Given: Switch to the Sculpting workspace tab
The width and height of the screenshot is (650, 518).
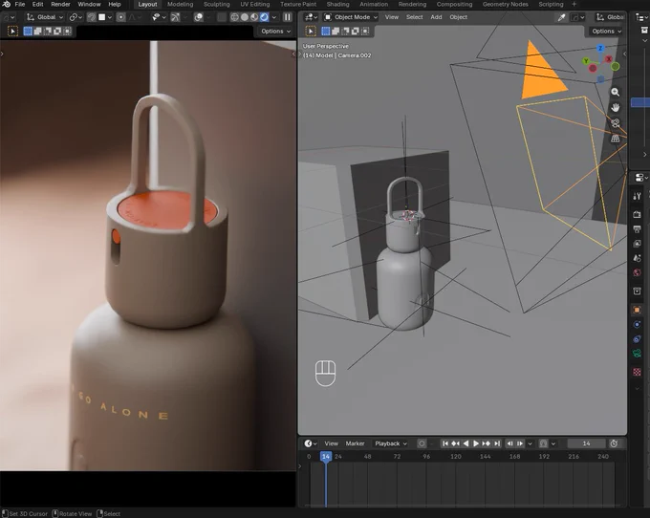Looking at the screenshot, I should tap(216, 4).
